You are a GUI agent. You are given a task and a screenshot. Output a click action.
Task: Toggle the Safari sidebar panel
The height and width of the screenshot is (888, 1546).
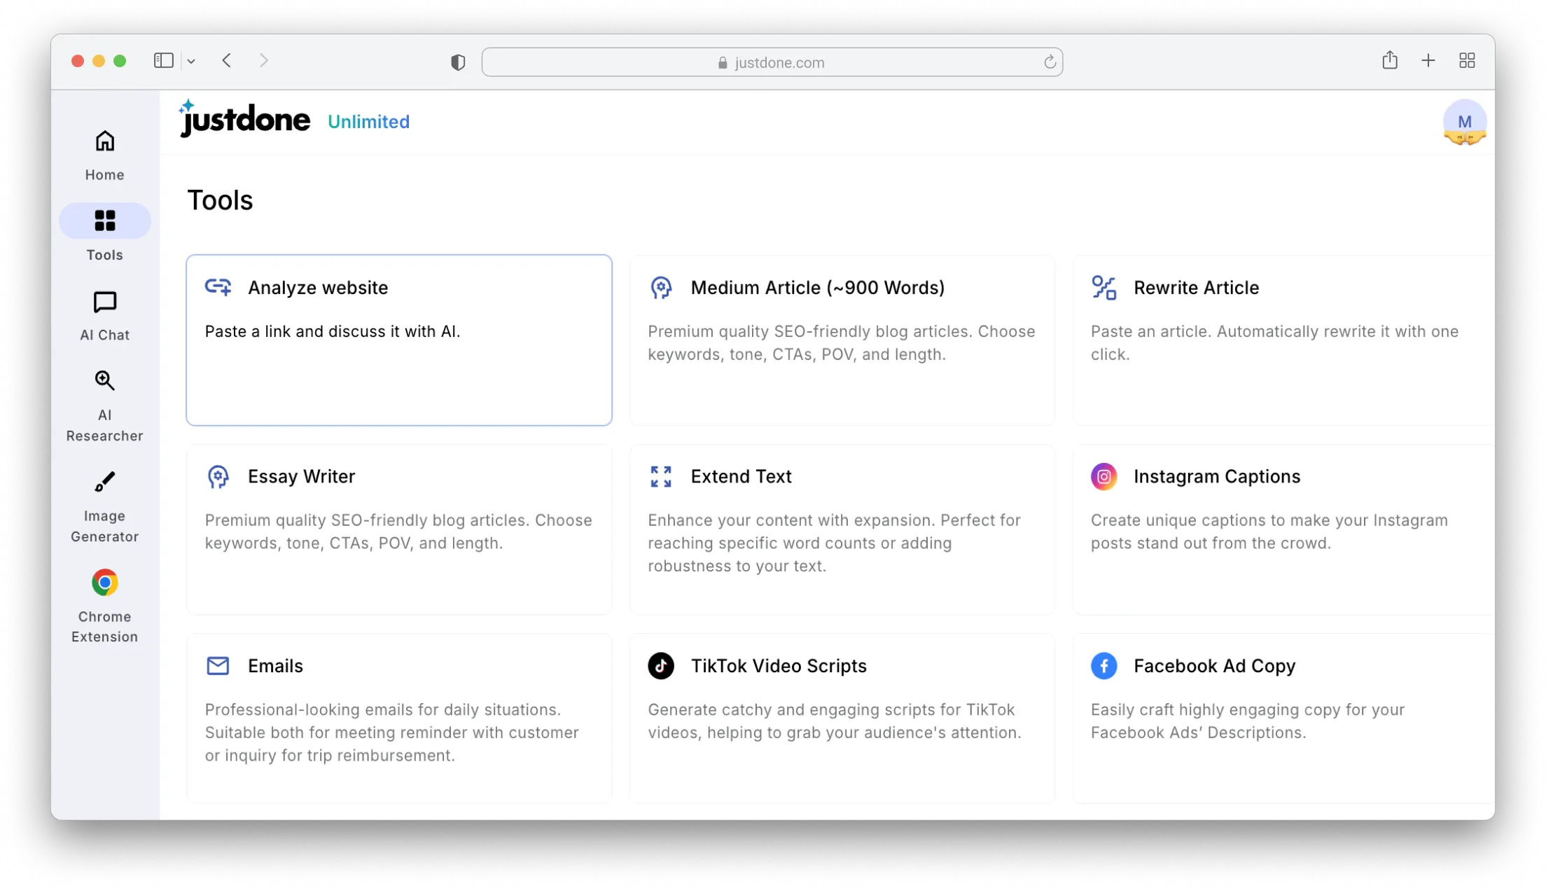click(x=163, y=61)
